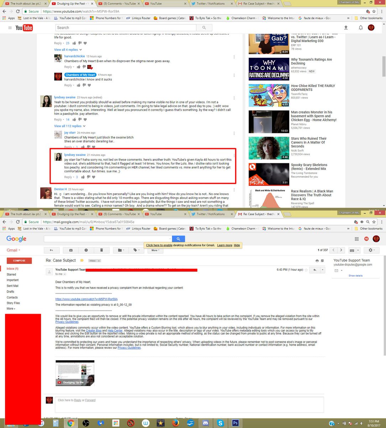Heart lyndsey swaine's 21 minutes ago reply
386x428 pixels.
[94, 177]
